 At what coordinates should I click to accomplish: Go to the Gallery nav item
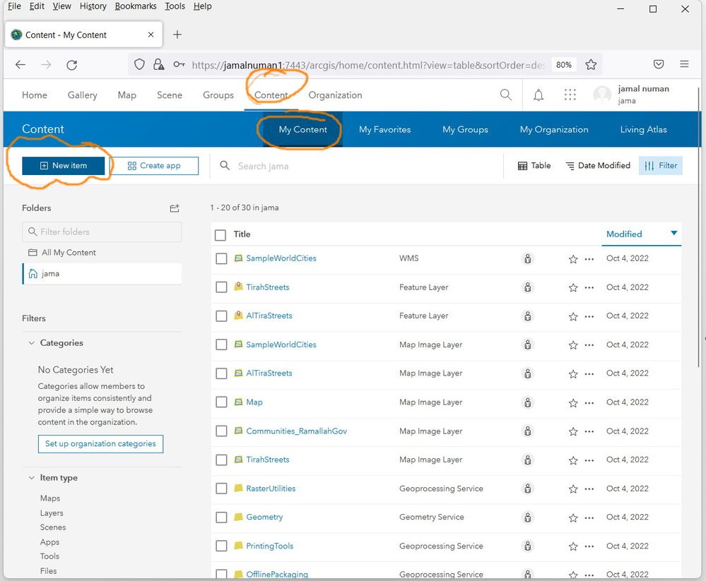tap(83, 95)
